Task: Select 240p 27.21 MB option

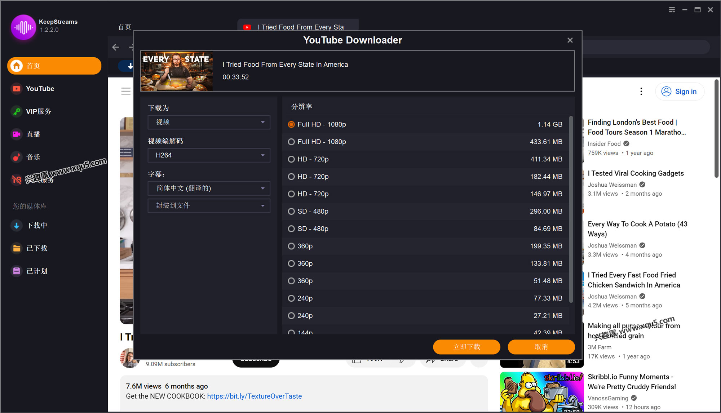Action: click(x=425, y=316)
